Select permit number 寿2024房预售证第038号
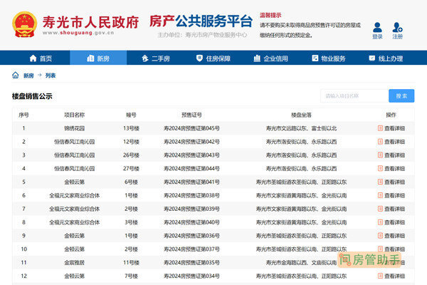The width and height of the screenshot is (427, 285). point(191,195)
